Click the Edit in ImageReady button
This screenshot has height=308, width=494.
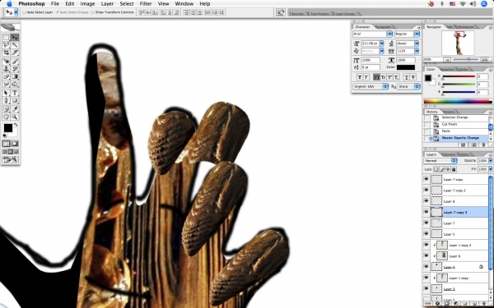(11, 159)
